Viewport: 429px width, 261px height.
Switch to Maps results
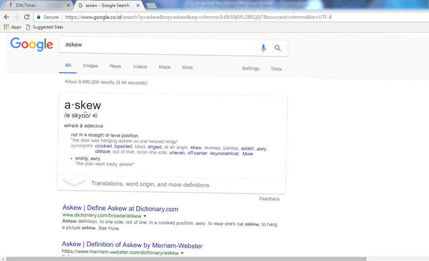(x=165, y=67)
